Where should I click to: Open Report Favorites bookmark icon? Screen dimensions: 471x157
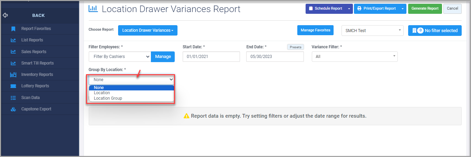pos(13,29)
